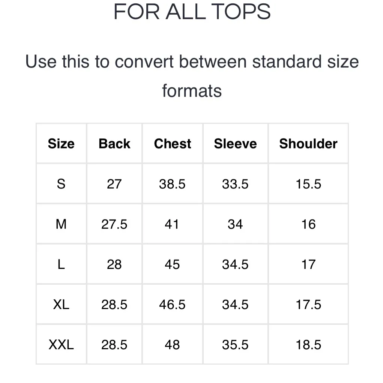The height and width of the screenshot is (383, 383).
Task: Select chest value 46.5 for size XL
Action: click(172, 305)
